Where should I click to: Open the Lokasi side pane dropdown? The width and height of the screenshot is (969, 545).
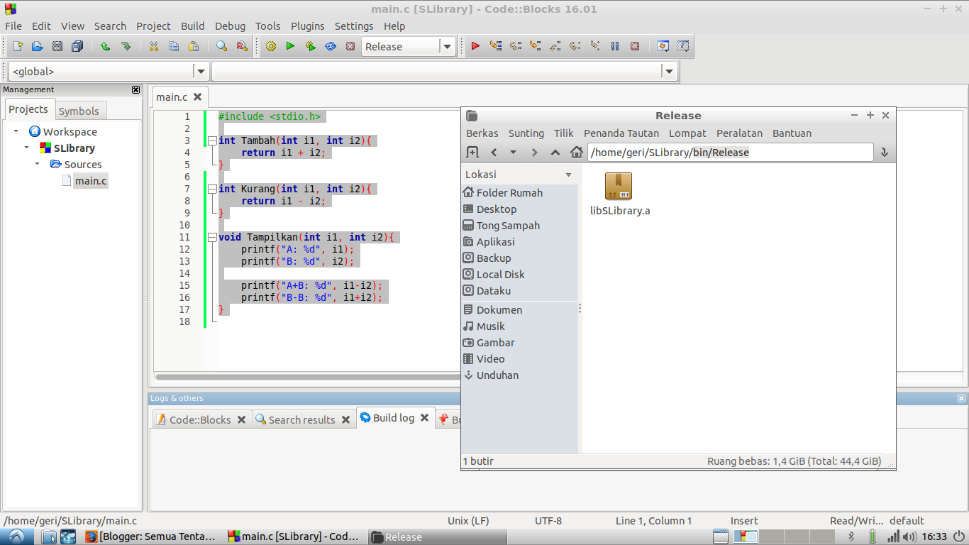coord(568,175)
